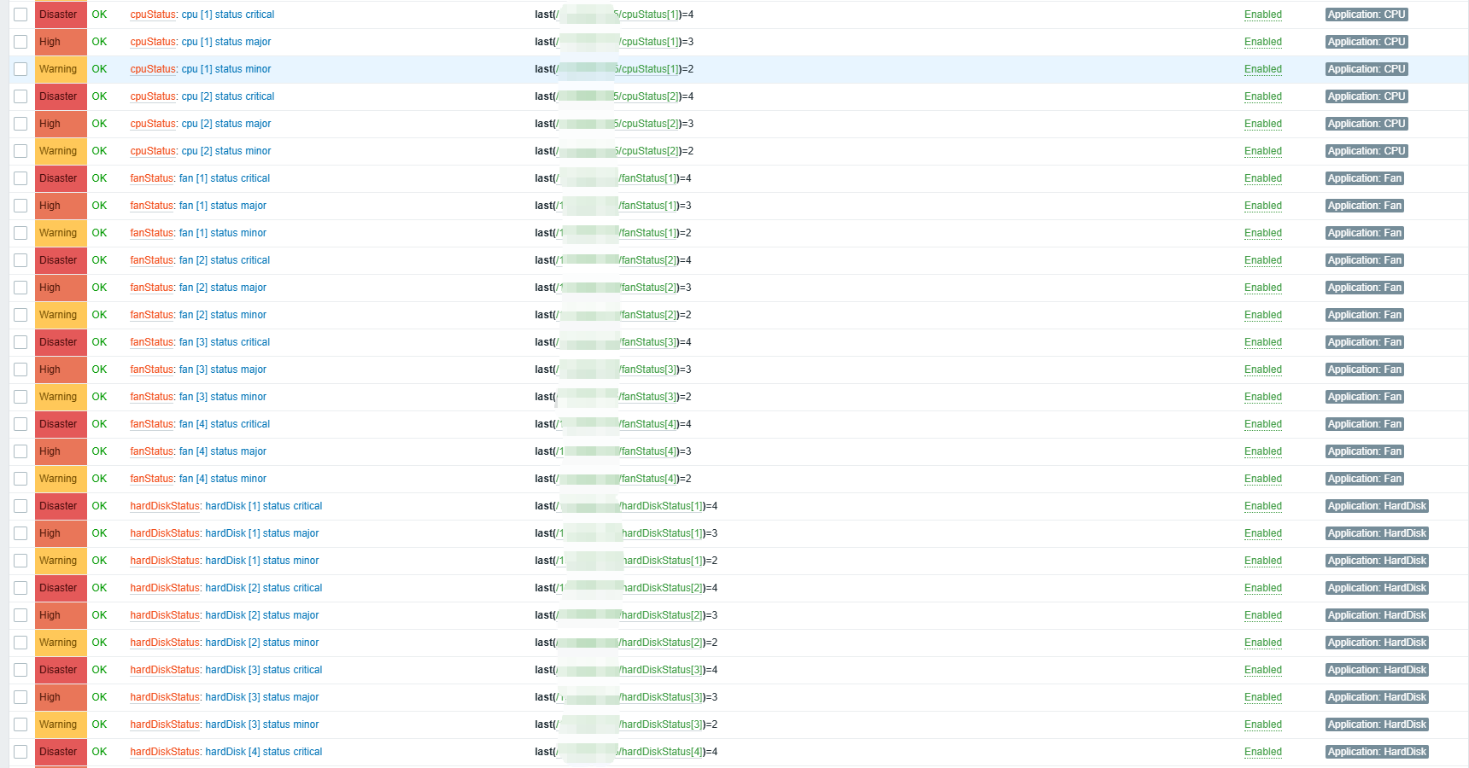Click Application: HardDisk tag on hardDisk [3] status critical
This screenshot has height=768, width=1469.
tap(1377, 670)
